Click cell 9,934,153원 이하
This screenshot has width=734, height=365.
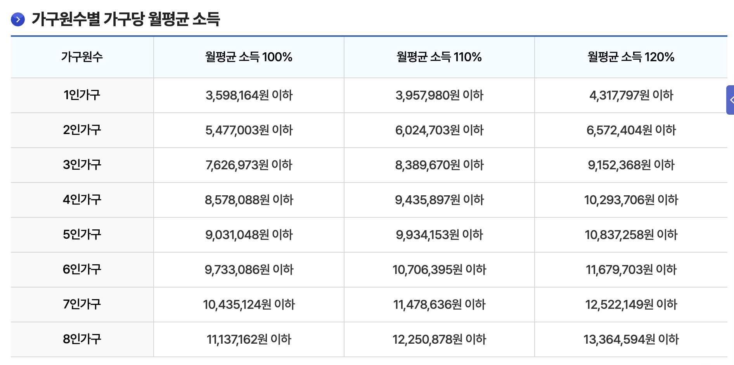click(x=439, y=235)
